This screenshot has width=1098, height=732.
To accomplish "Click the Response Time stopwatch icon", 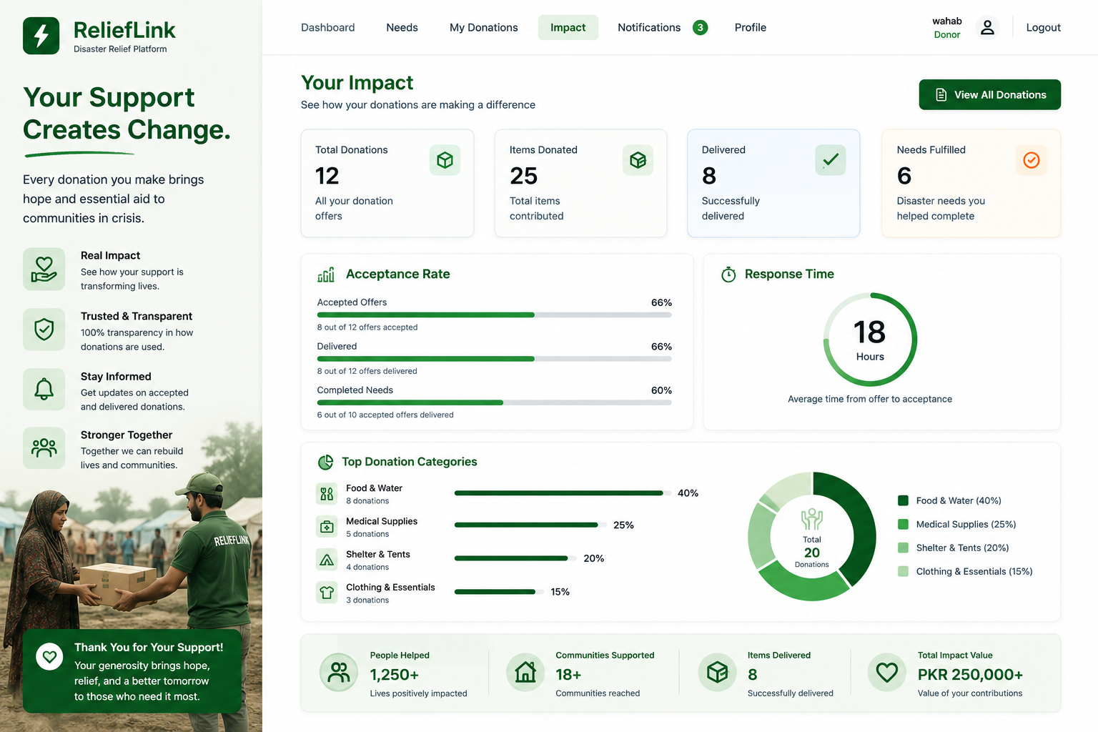I will tap(728, 274).
